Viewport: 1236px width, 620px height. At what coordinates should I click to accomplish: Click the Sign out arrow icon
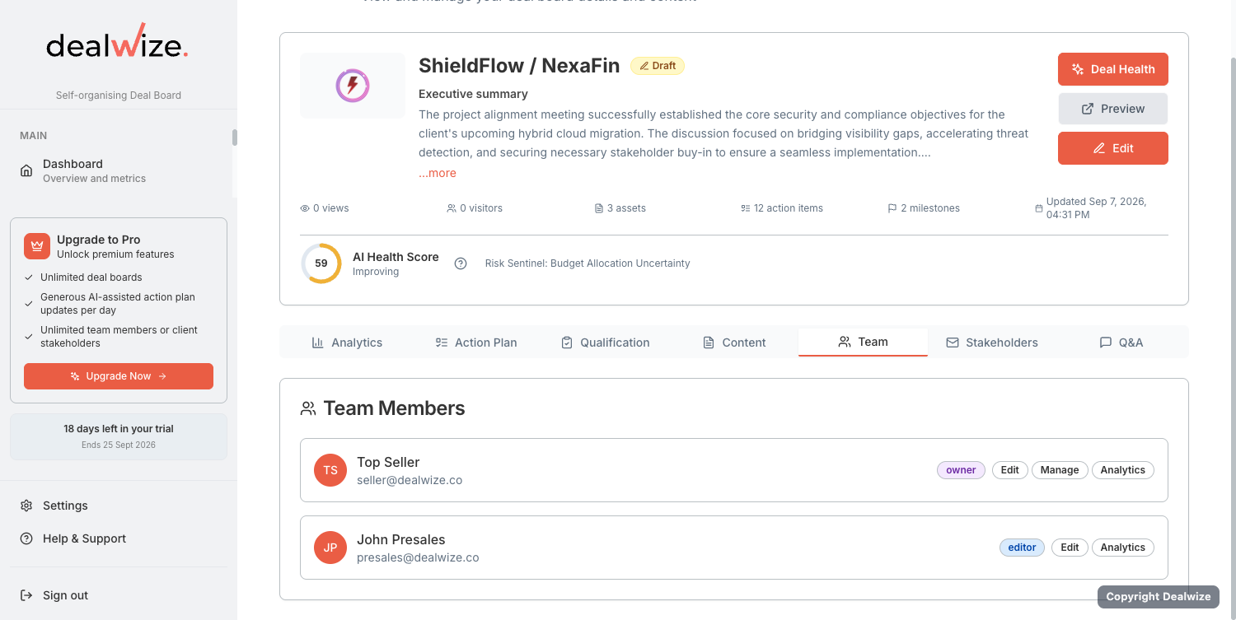(26, 595)
